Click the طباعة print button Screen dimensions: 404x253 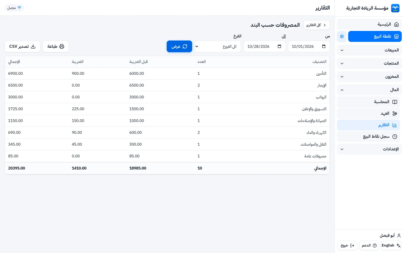56,46
